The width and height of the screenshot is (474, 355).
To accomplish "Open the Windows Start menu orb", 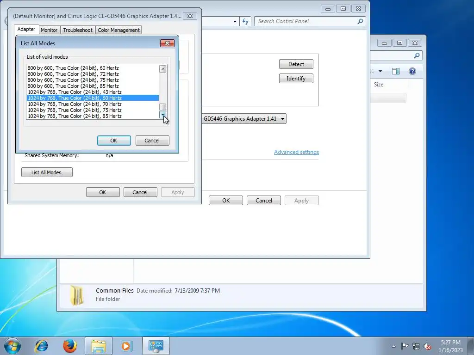I will pos(12,346).
